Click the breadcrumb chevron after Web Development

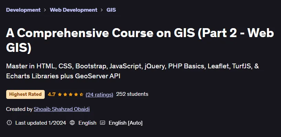pos(102,10)
